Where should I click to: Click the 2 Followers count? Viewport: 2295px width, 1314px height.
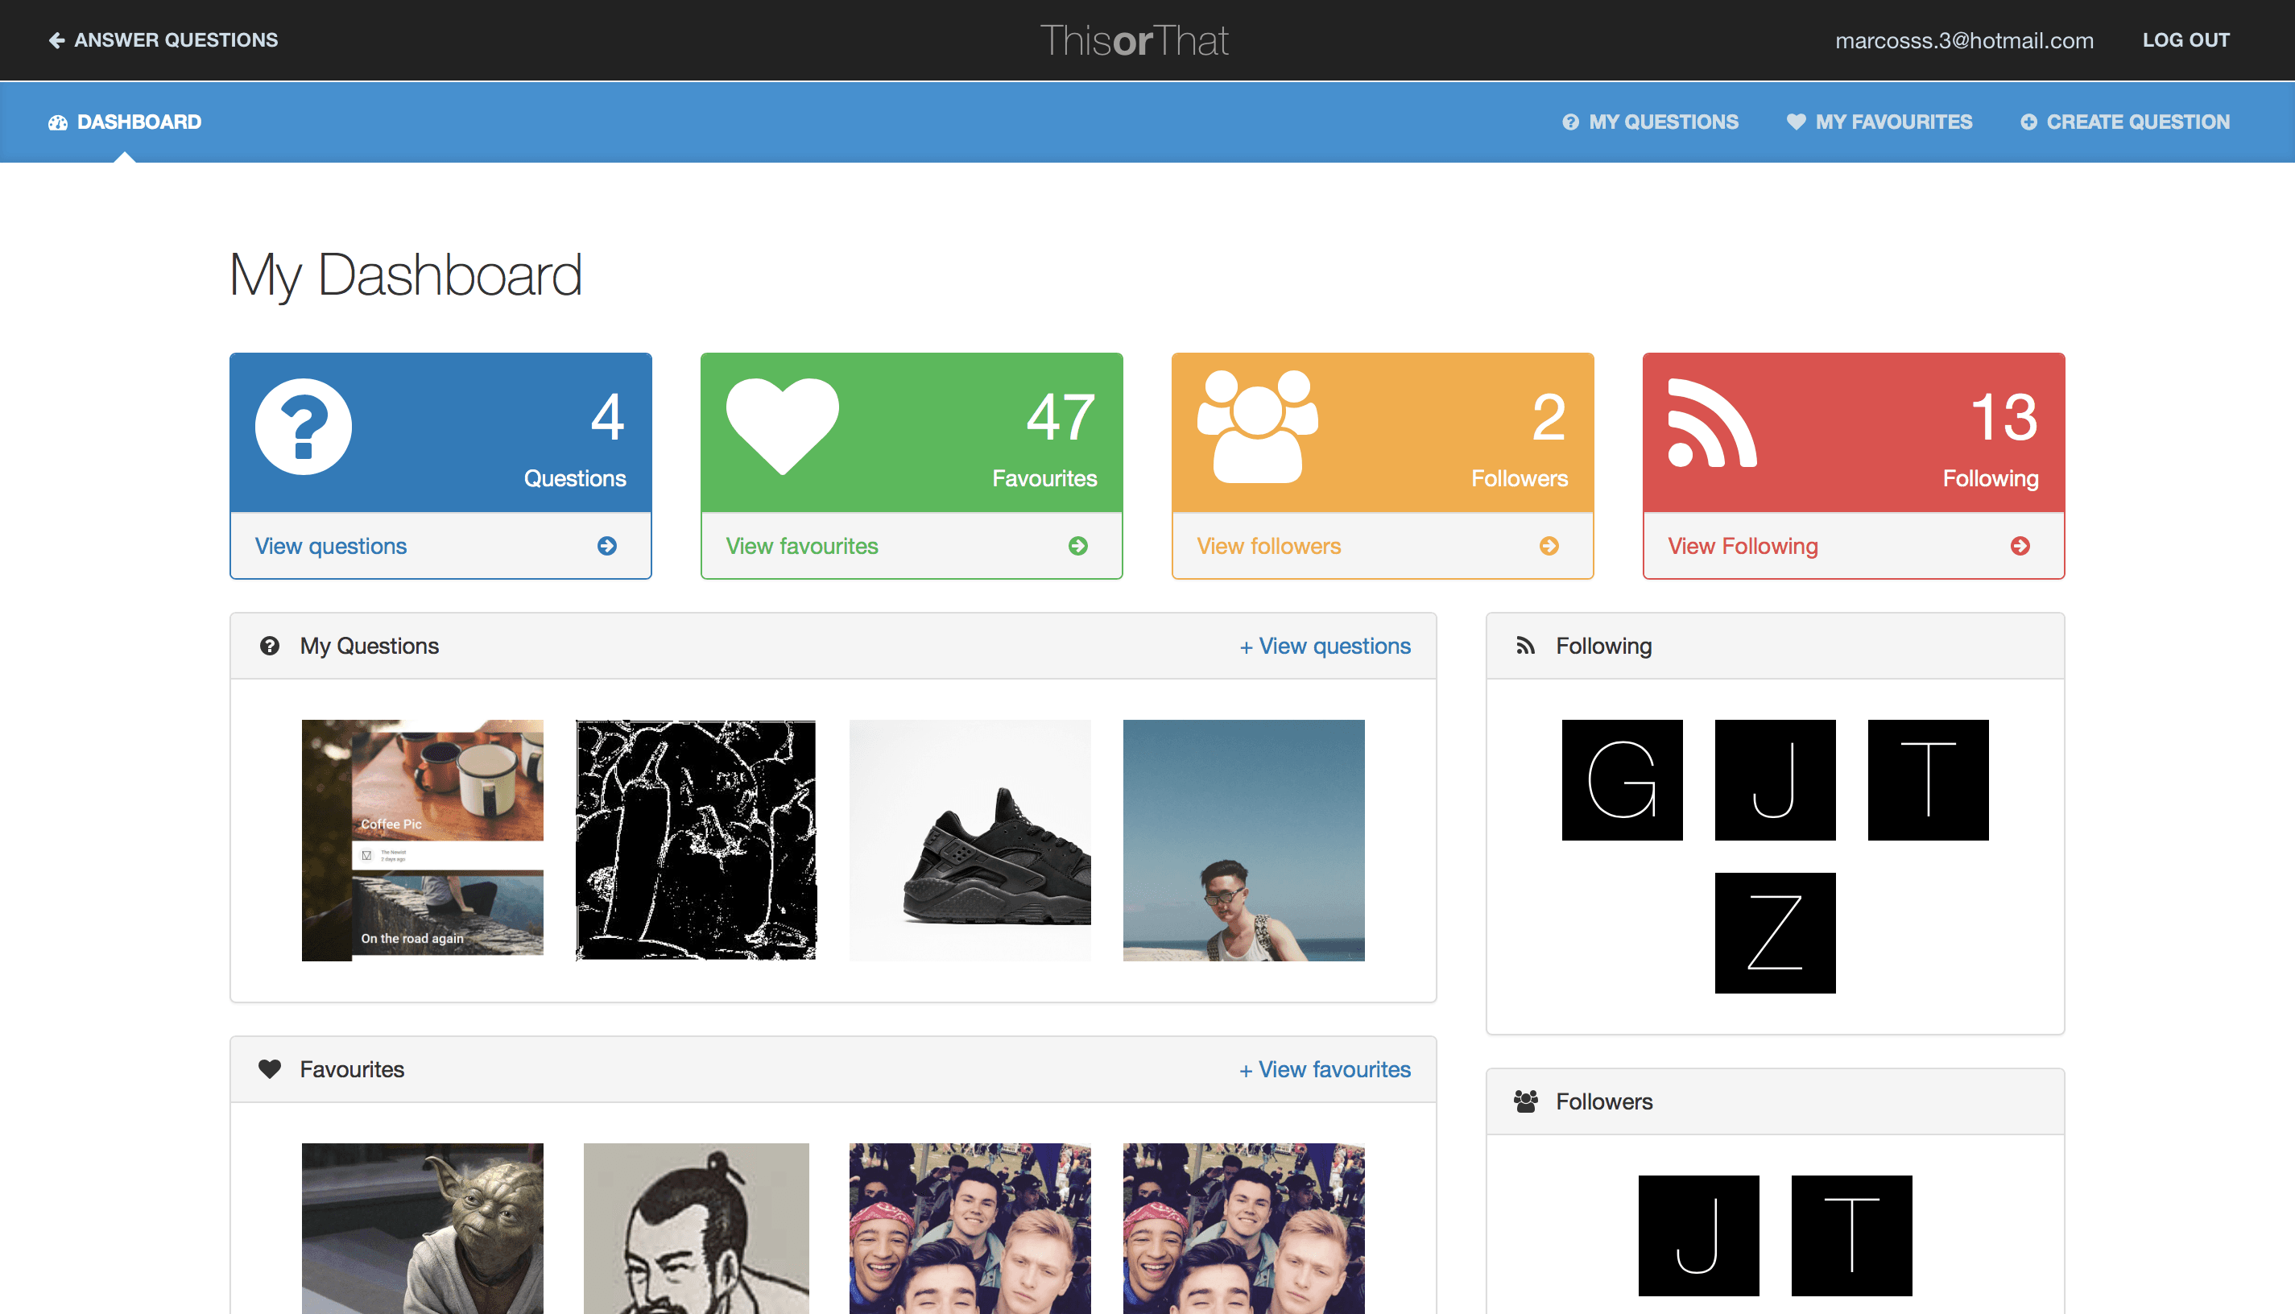1549,417
